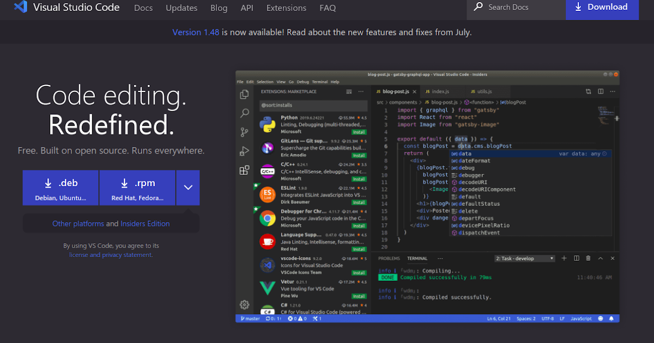Open the Source Control view icon
This screenshot has width=654, height=343.
[245, 132]
